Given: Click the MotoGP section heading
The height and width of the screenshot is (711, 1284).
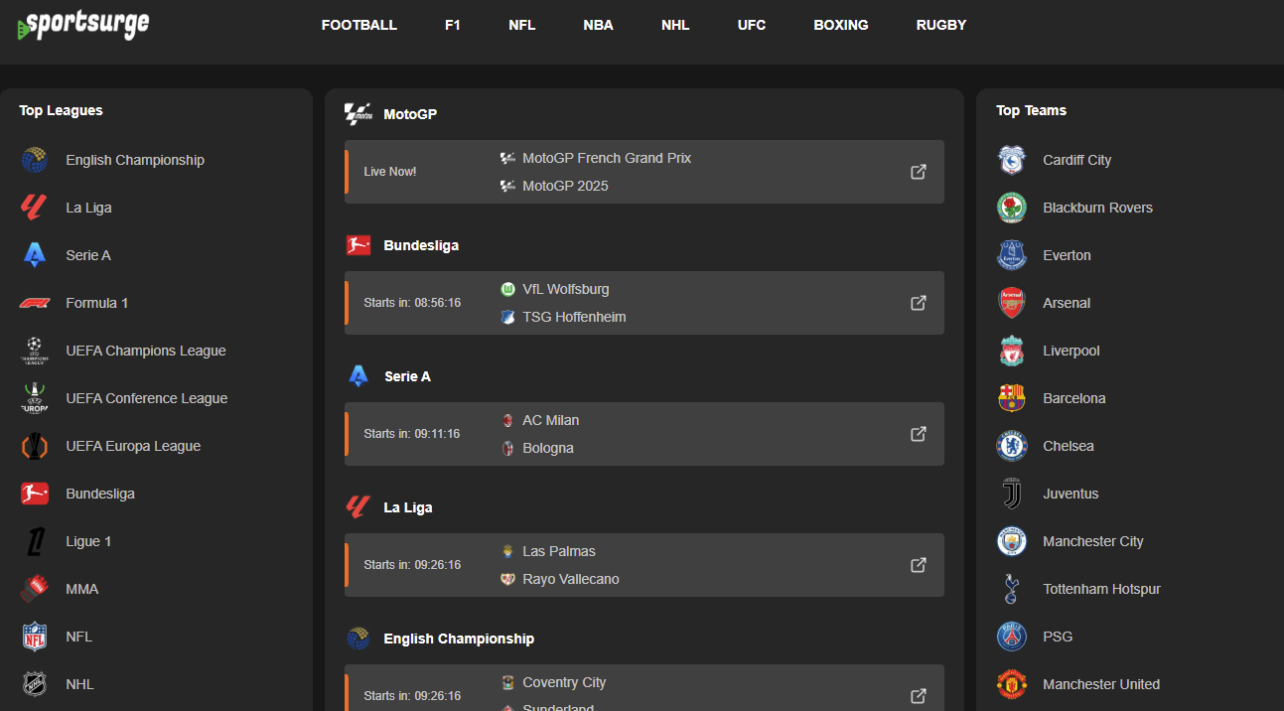Looking at the screenshot, I should tap(410, 114).
